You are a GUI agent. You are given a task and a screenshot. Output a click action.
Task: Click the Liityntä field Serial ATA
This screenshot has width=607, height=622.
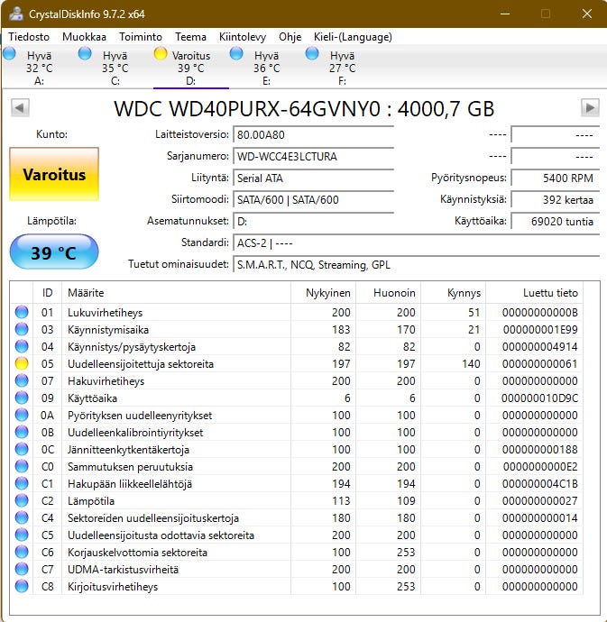pyautogui.click(x=314, y=178)
